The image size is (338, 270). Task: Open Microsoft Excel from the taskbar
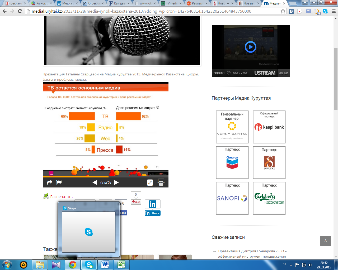coord(122,265)
